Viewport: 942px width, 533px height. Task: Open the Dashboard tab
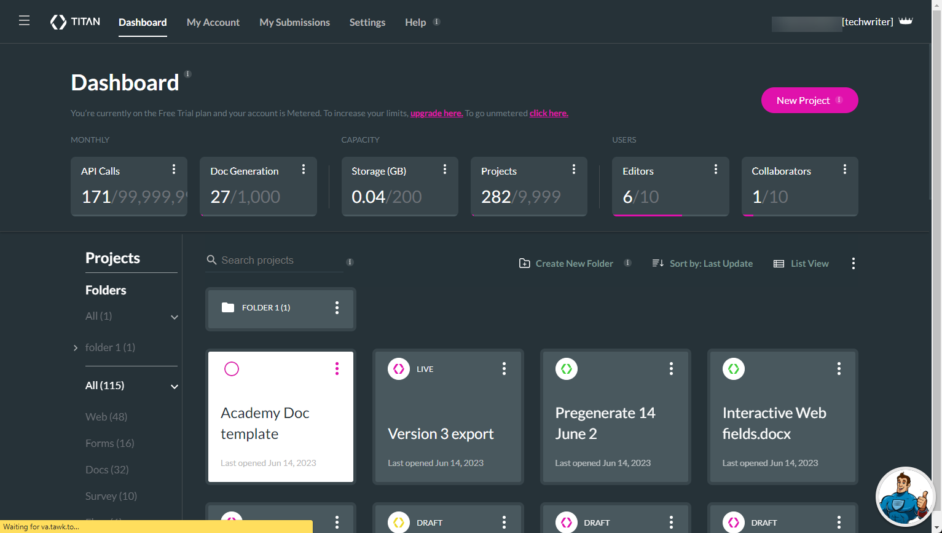tap(143, 22)
